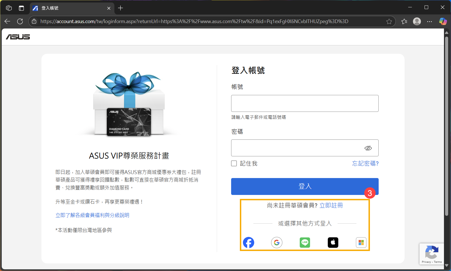Click the scrollbar up arrow

(x=446, y=33)
